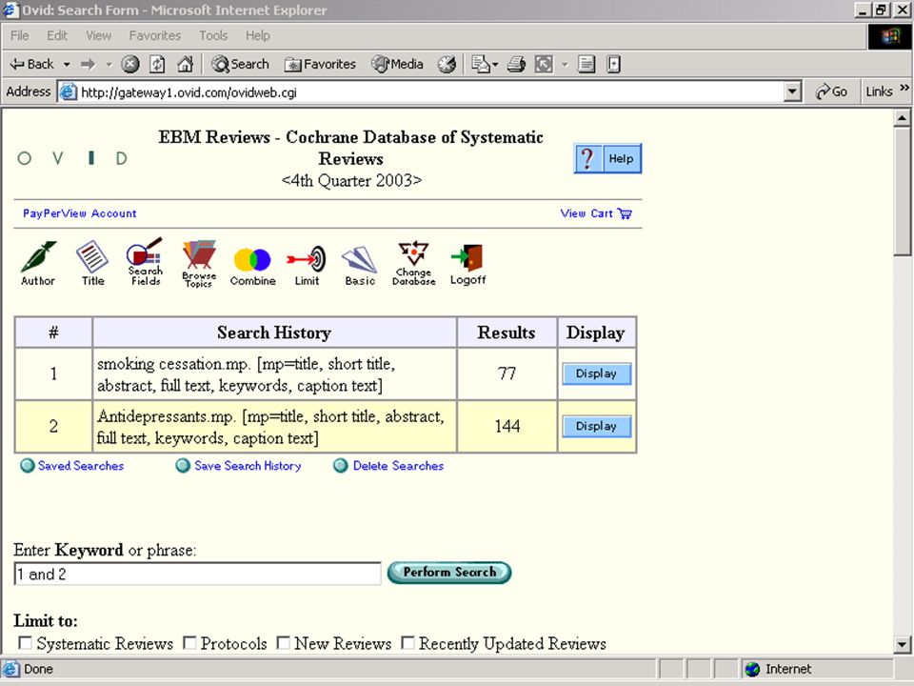
Task: Open the Media toolbar button
Action: click(398, 64)
